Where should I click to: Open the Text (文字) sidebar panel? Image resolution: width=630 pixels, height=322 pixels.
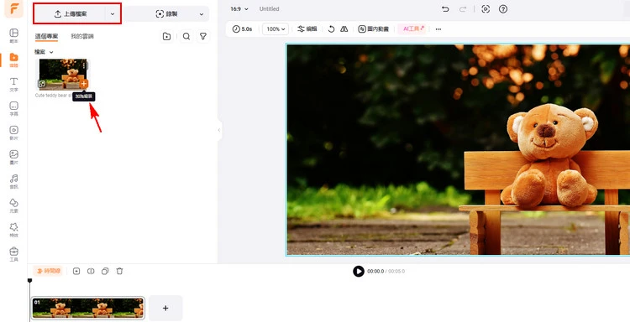pos(13,85)
